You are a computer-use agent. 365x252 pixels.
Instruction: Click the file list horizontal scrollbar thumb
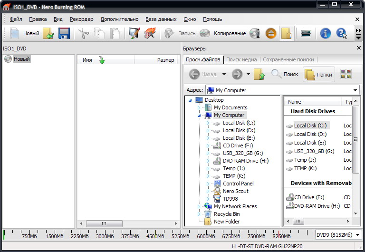pos(298,221)
